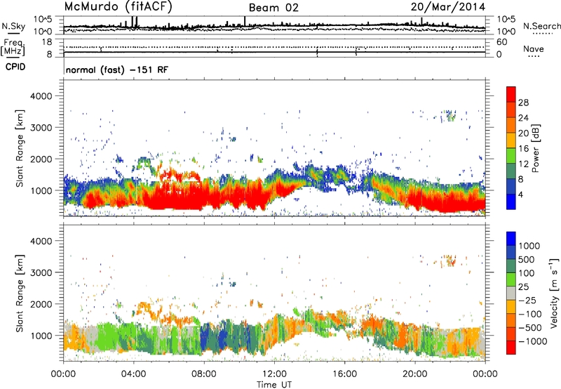
Task: Click the far-range echo cluster near 22:00 in power panel
Action: point(450,115)
